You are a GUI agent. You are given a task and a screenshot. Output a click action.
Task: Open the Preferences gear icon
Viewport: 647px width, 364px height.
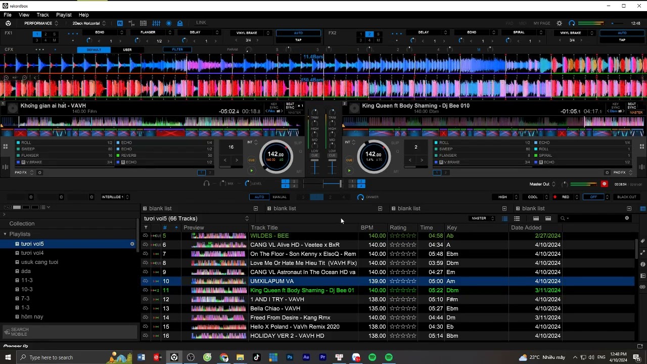pos(559,23)
